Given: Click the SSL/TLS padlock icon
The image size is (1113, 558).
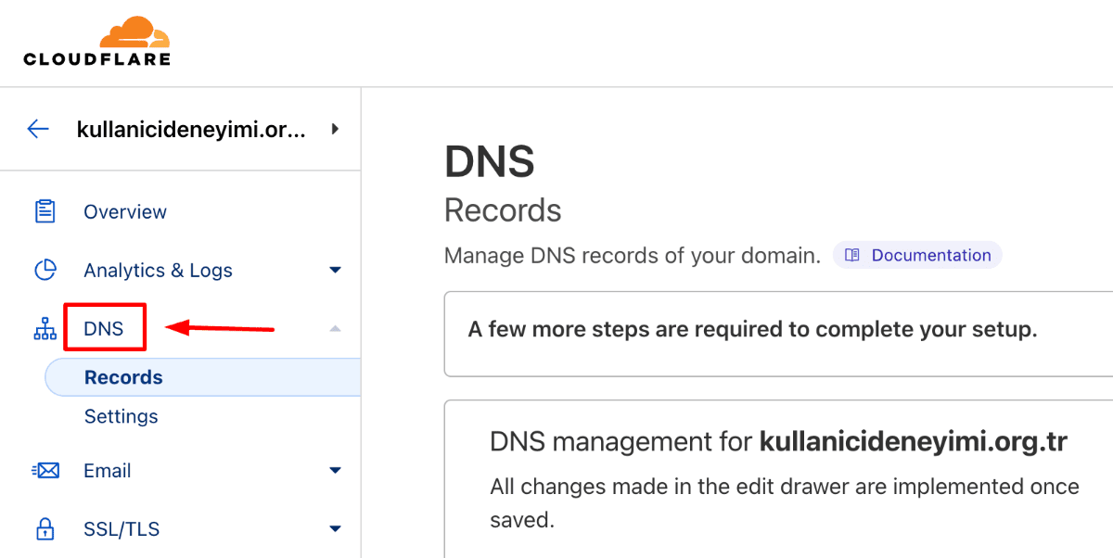Looking at the screenshot, I should [x=45, y=528].
